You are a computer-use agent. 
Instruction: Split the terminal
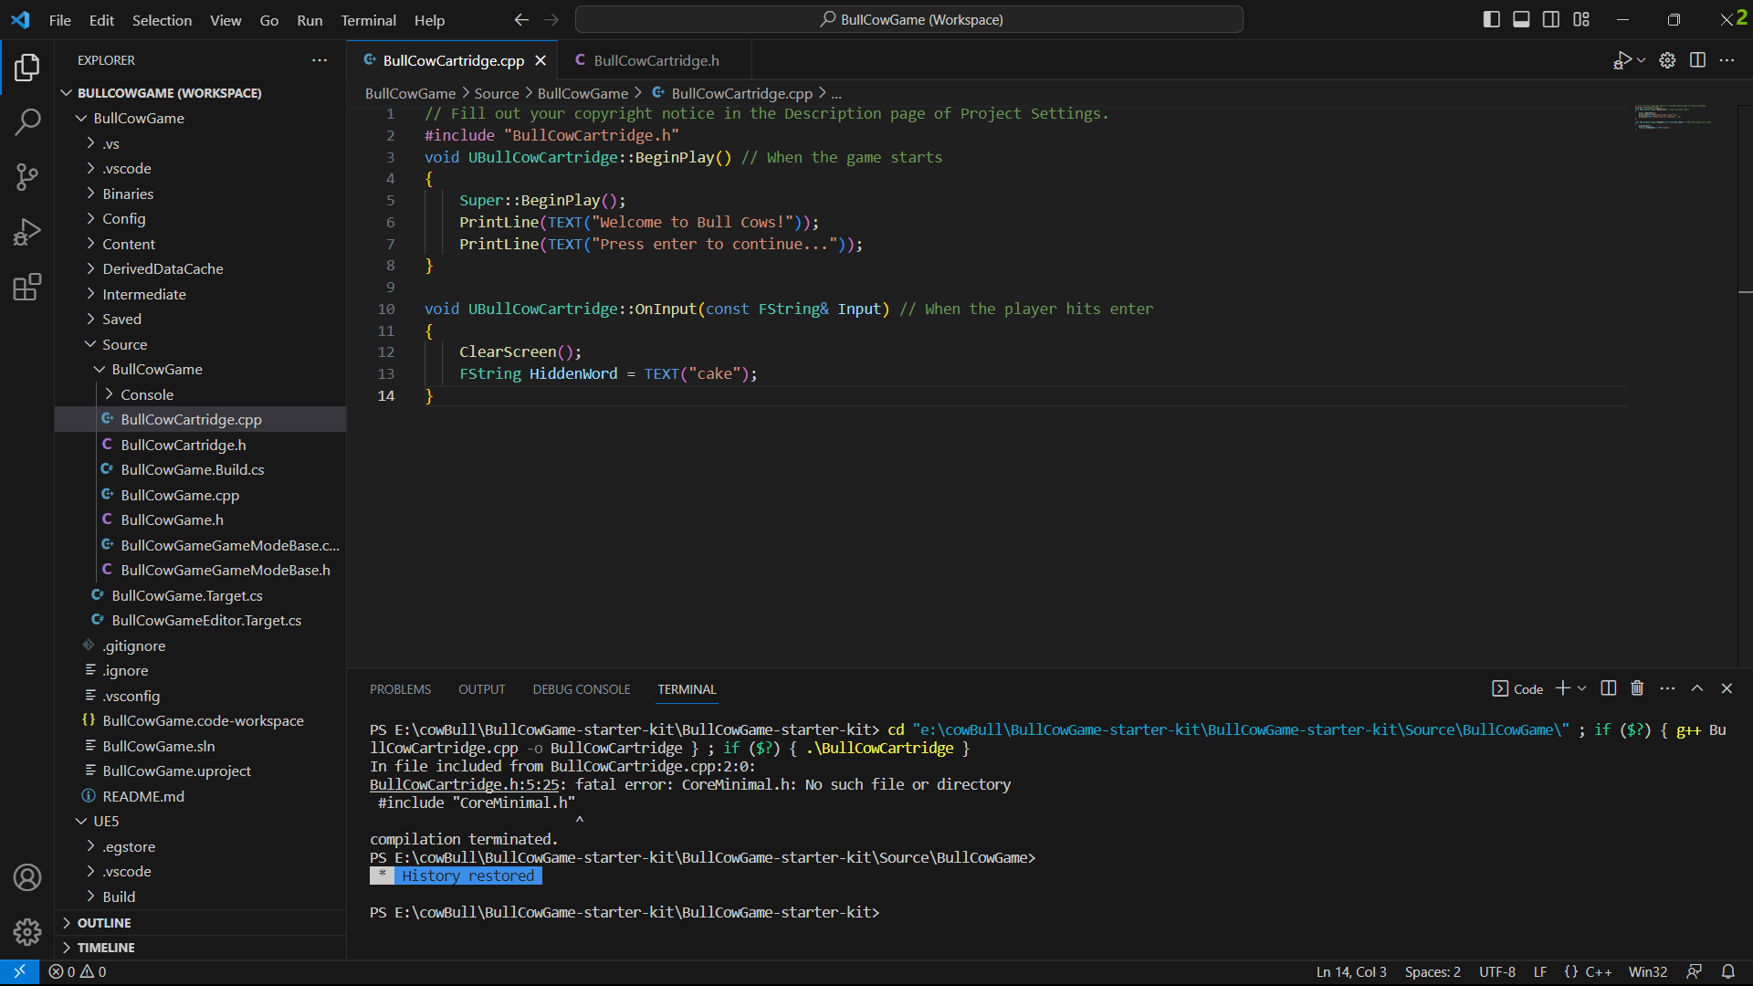pos(1607,688)
